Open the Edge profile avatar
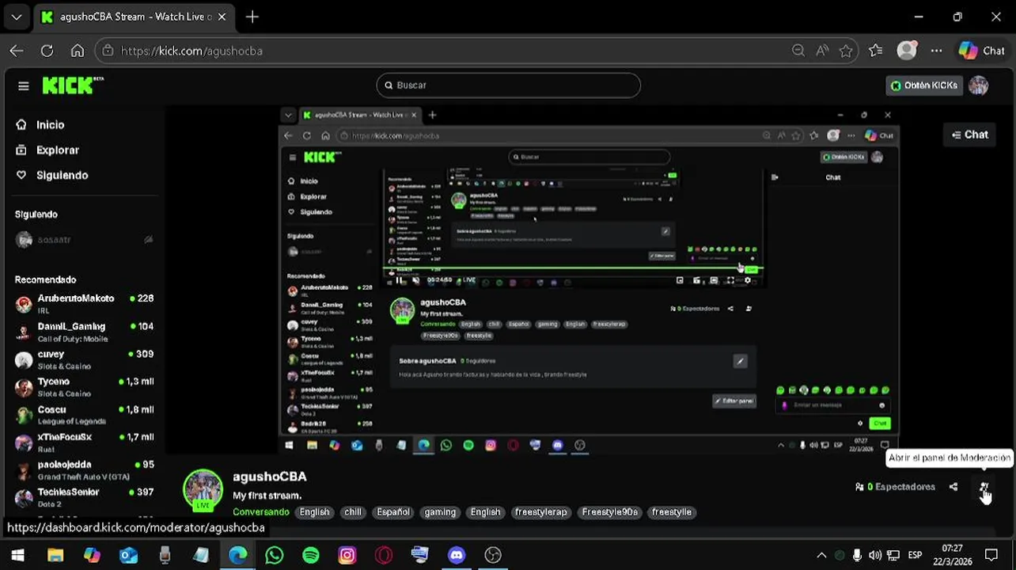The image size is (1016, 570). click(x=907, y=51)
